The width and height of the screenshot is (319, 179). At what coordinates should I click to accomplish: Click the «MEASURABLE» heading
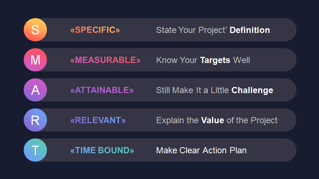(x=105, y=60)
